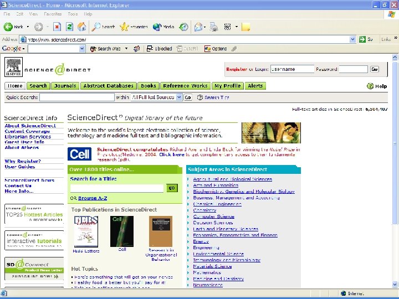Open the Favorites menu

pyautogui.click(x=53, y=14)
